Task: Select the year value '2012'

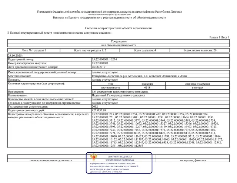Action: click(x=95, y=107)
